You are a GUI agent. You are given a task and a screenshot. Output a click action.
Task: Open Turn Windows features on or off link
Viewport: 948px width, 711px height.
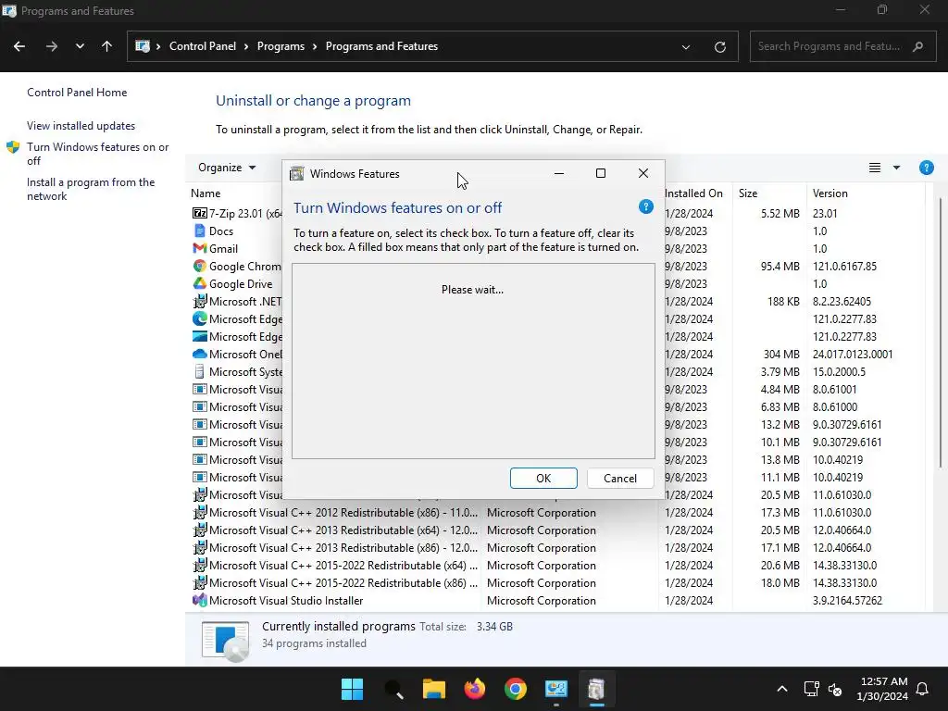tap(97, 154)
